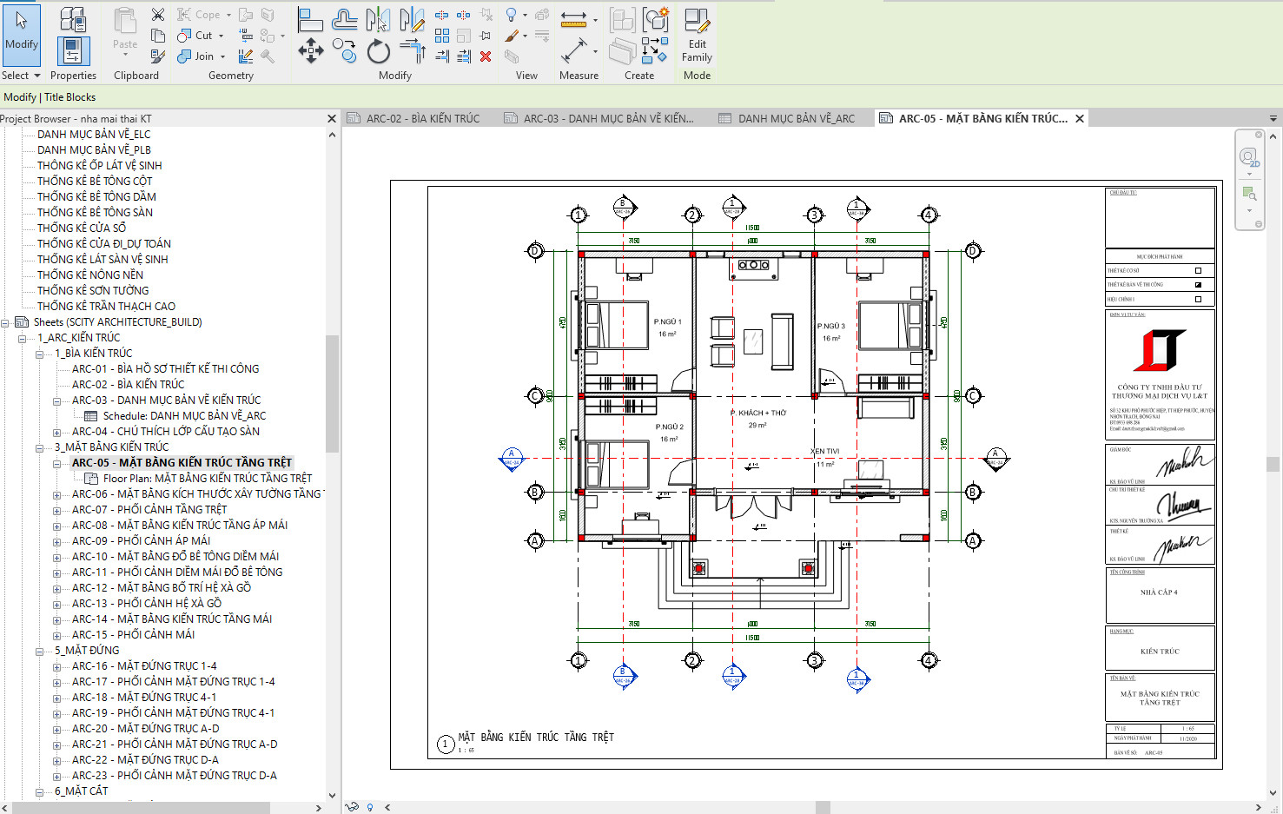This screenshot has width=1283, height=814.
Task: Select the Aligned Dimension tool
Action: coord(573,51)
